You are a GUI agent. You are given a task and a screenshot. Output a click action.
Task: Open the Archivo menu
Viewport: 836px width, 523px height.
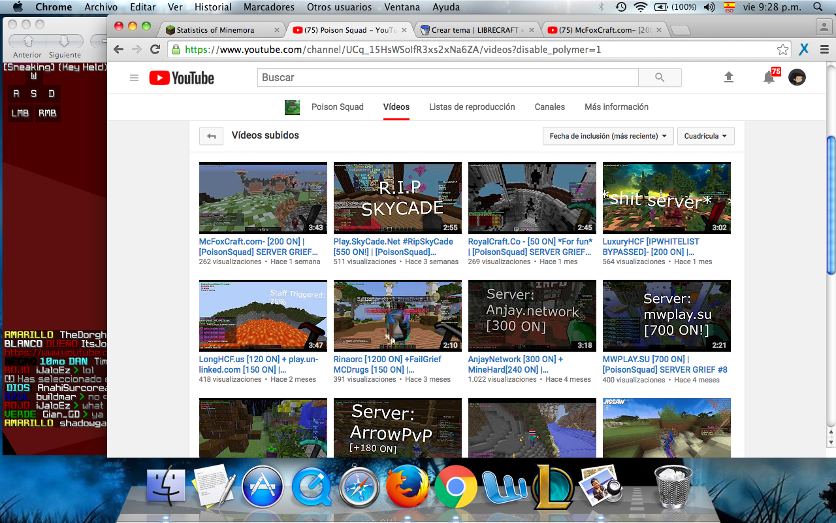point(101,7)
